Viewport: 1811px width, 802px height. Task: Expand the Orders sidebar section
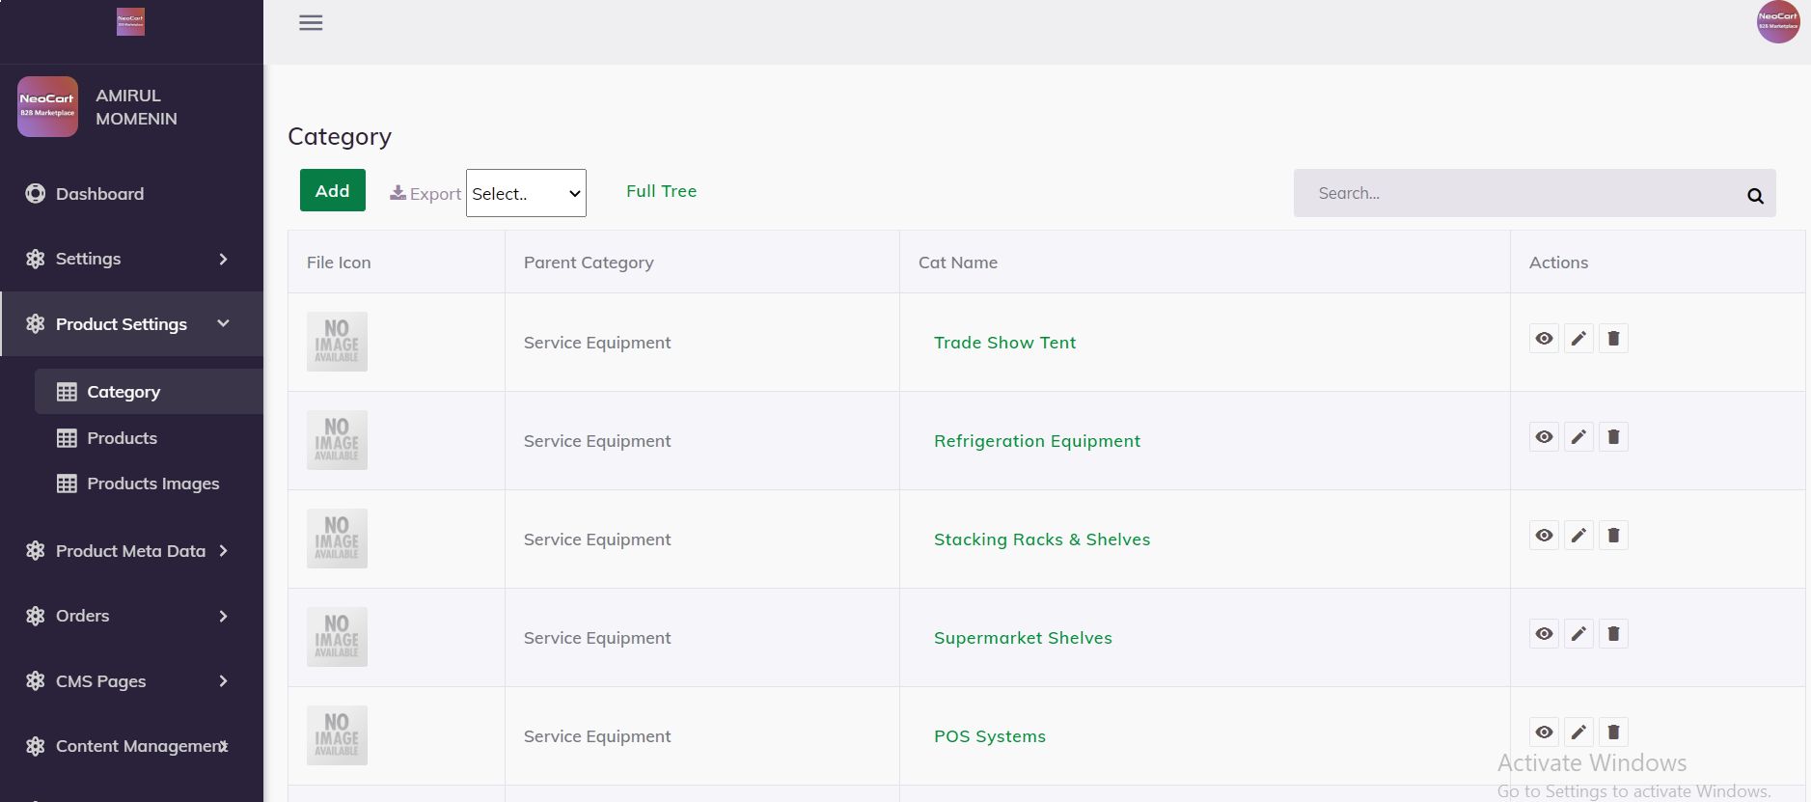pyautogui.click(x=131, y=616)
